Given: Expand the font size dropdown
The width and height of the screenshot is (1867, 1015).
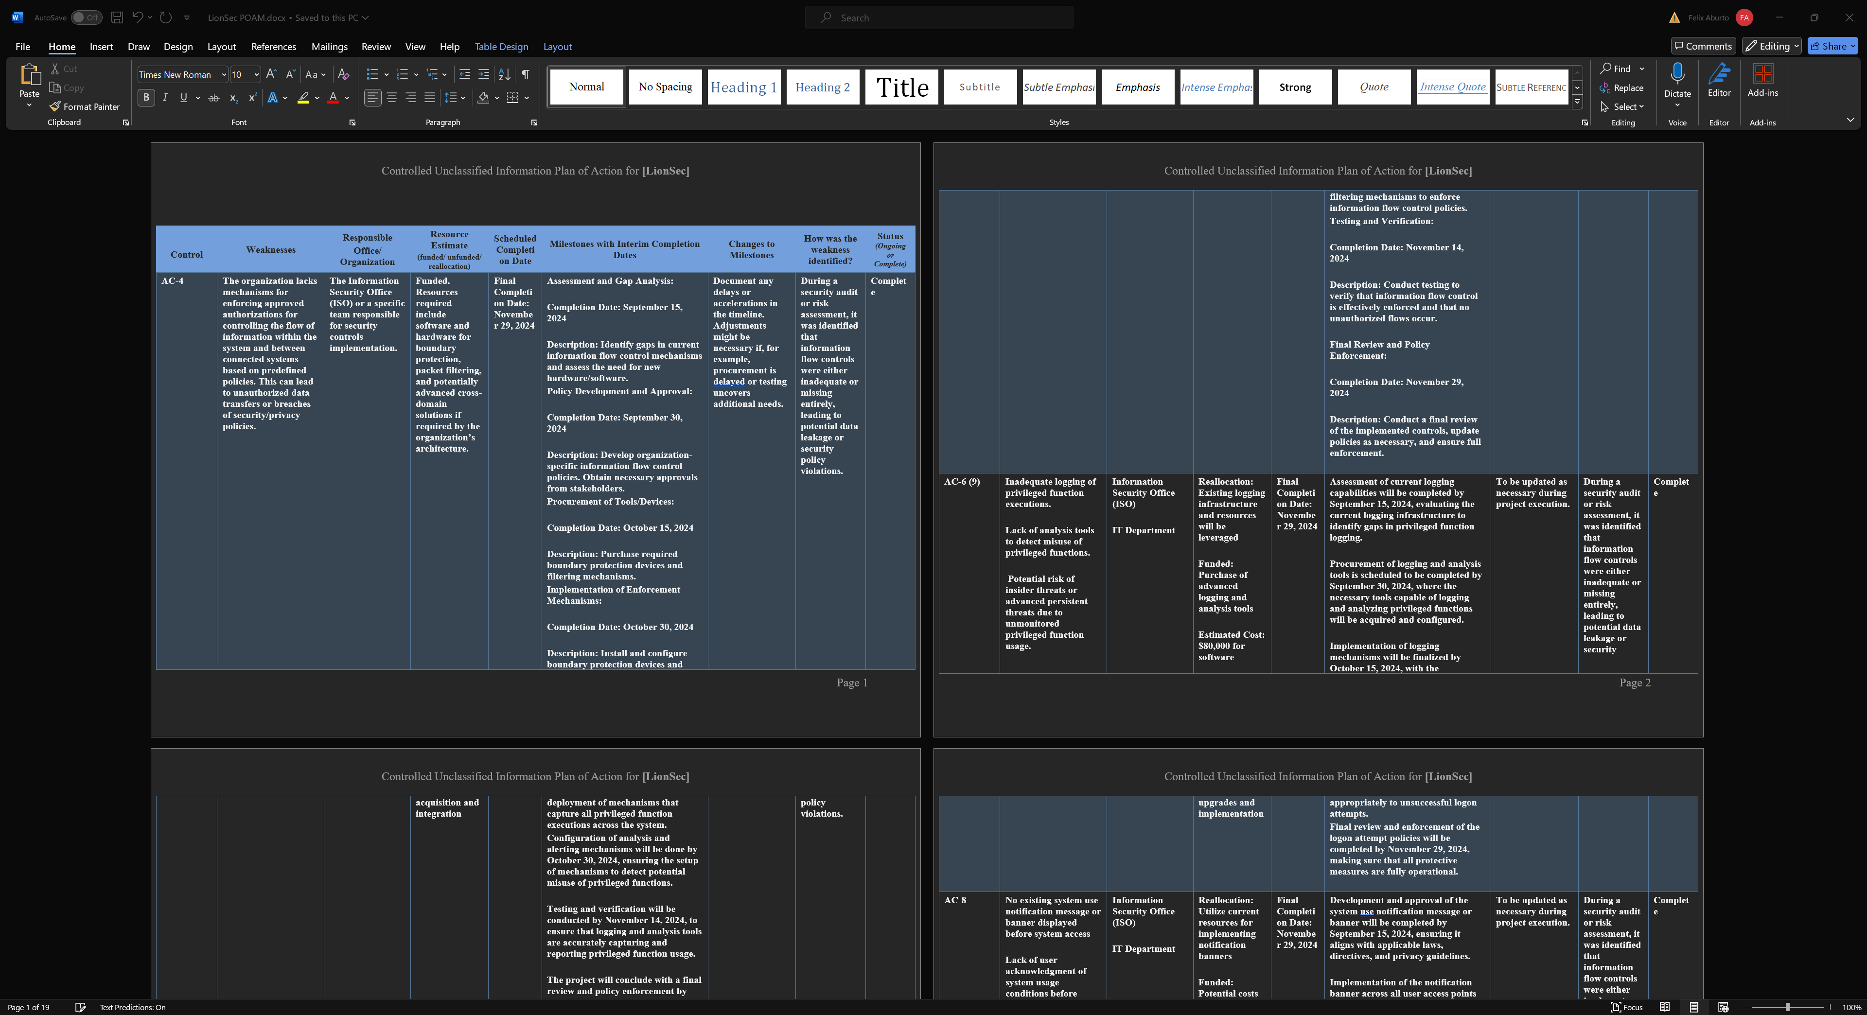Looking at the screenshot, I should tap(256, 75).
